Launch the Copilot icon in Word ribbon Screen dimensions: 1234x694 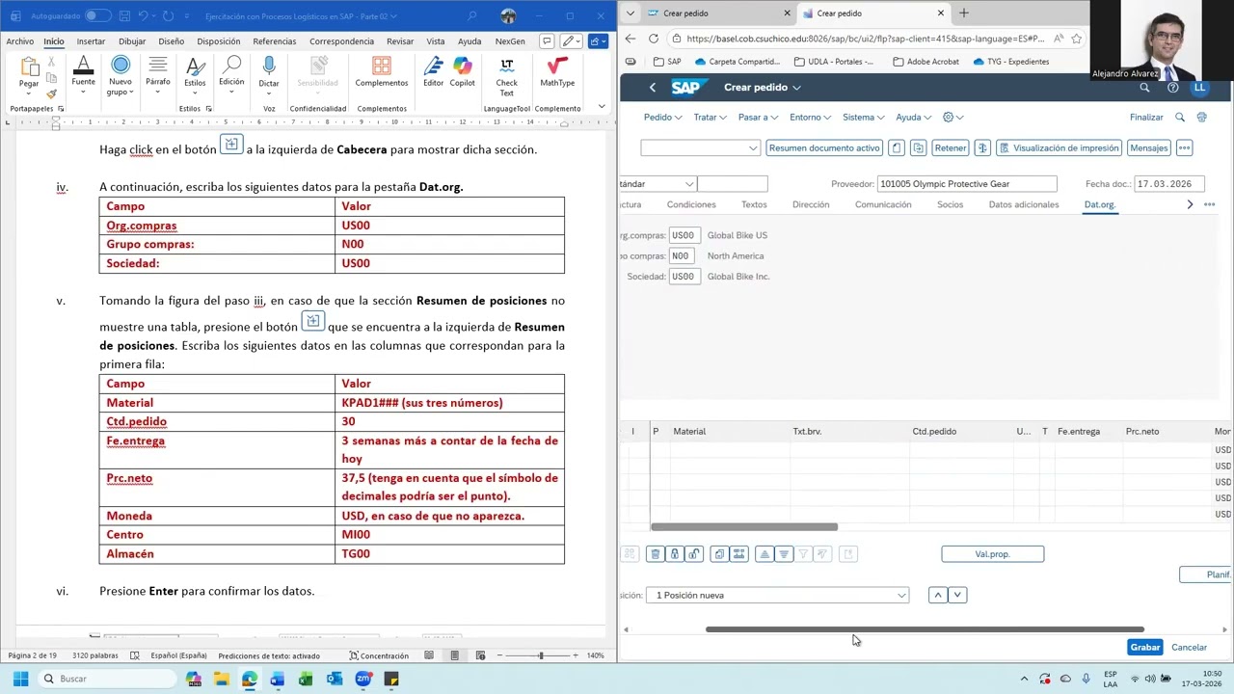463,71
